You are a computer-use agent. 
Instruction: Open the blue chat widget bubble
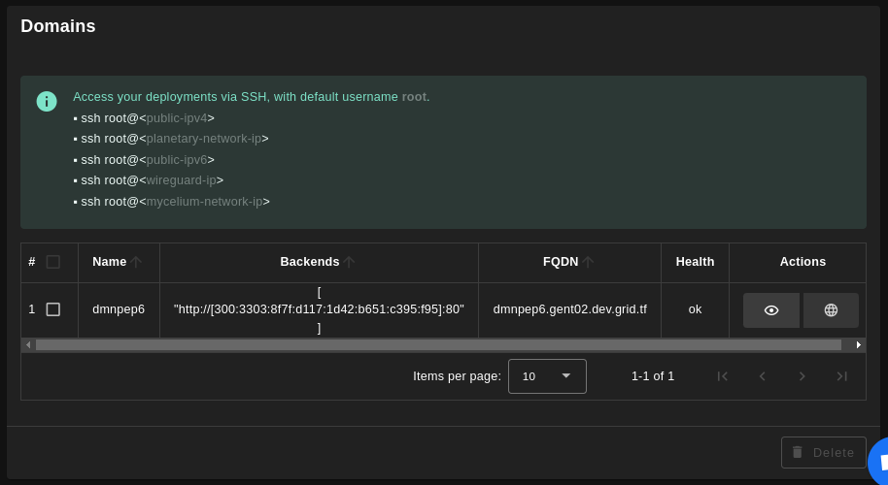click(x=879, y=462)
